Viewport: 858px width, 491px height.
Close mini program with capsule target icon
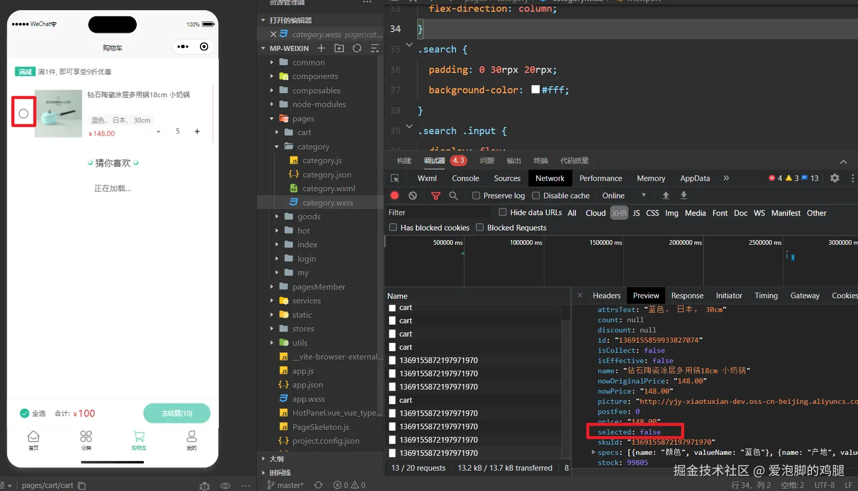point(204,46)
